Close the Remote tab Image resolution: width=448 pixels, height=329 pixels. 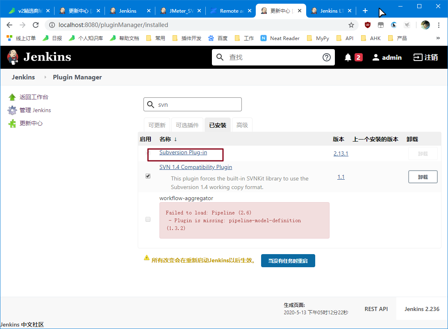click(250, 11)
